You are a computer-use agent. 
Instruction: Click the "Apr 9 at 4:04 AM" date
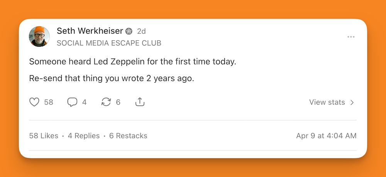(326, 136)
